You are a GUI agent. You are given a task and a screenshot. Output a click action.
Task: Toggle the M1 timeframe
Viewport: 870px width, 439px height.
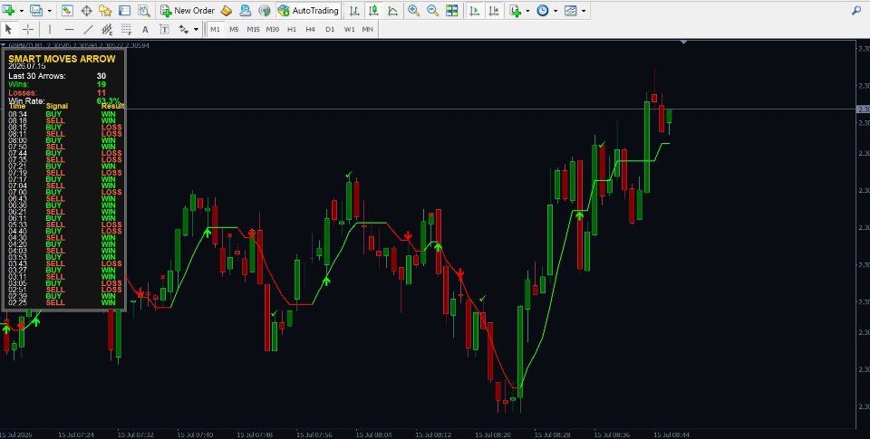(x=216, y=29)
